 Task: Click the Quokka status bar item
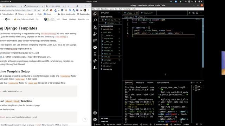186,125
